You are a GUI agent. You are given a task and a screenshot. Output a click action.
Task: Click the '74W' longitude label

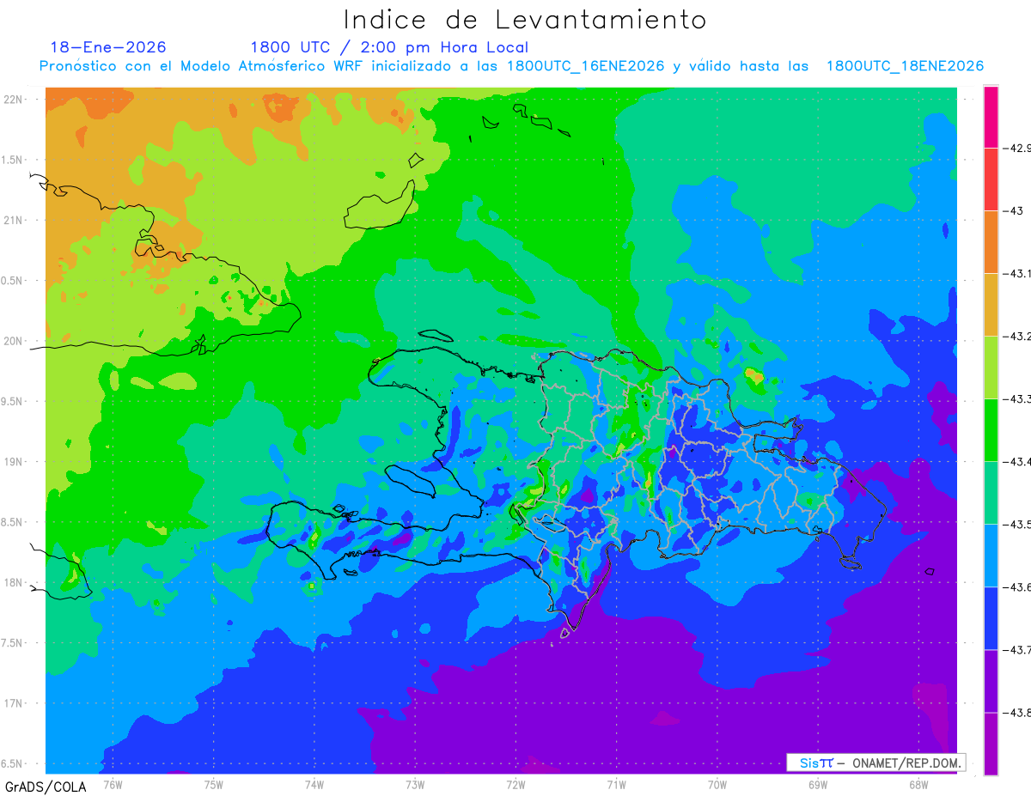pyautogui.click(x=314, y=784)
